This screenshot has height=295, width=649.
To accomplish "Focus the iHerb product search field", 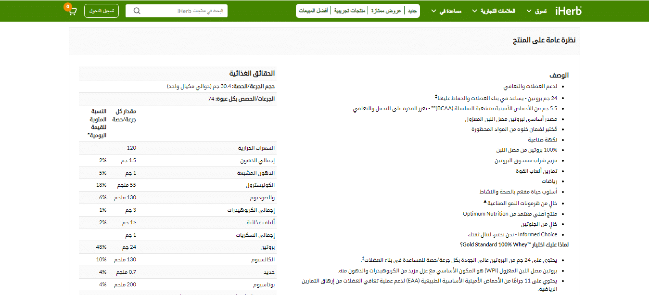I will 177,11.
